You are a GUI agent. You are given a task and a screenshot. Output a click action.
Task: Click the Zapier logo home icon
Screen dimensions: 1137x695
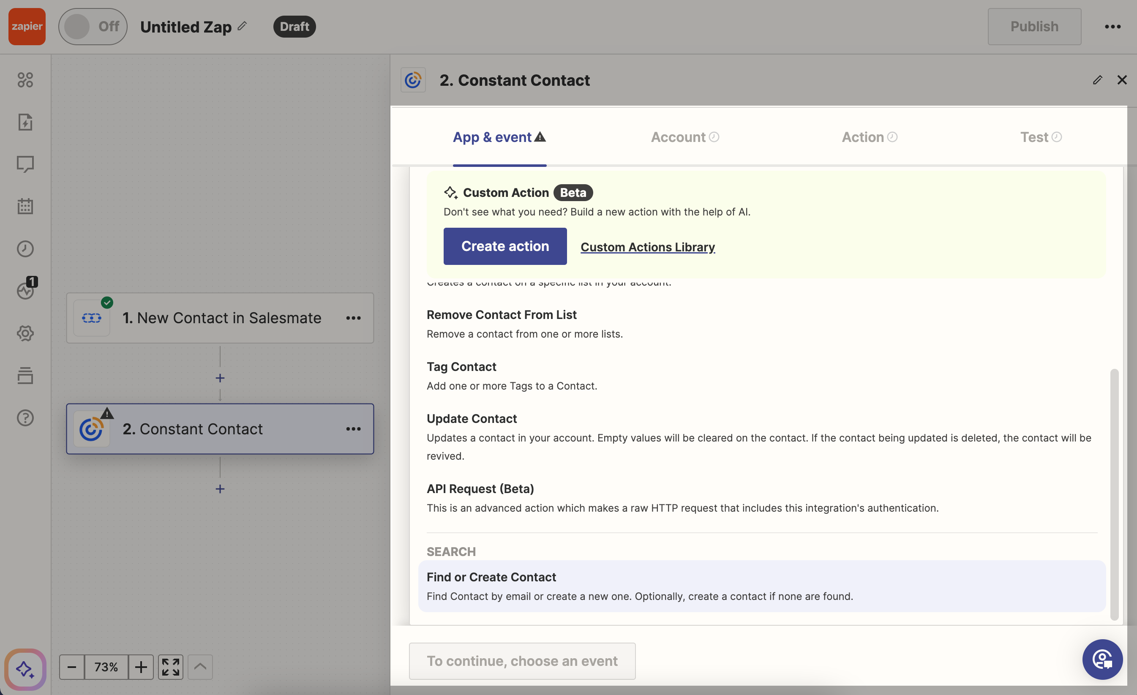(27, 26)
